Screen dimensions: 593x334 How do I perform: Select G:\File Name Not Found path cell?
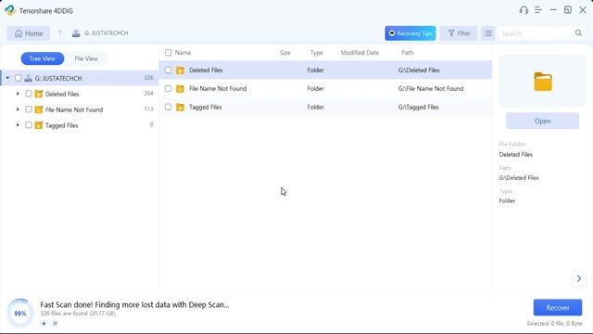click(x=431, y=89)
